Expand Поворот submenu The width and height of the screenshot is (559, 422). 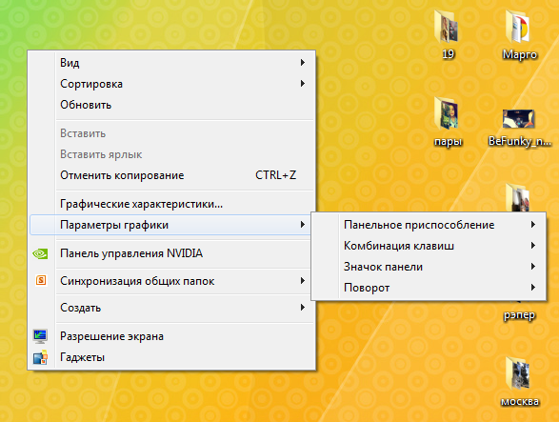pos(429,288)
